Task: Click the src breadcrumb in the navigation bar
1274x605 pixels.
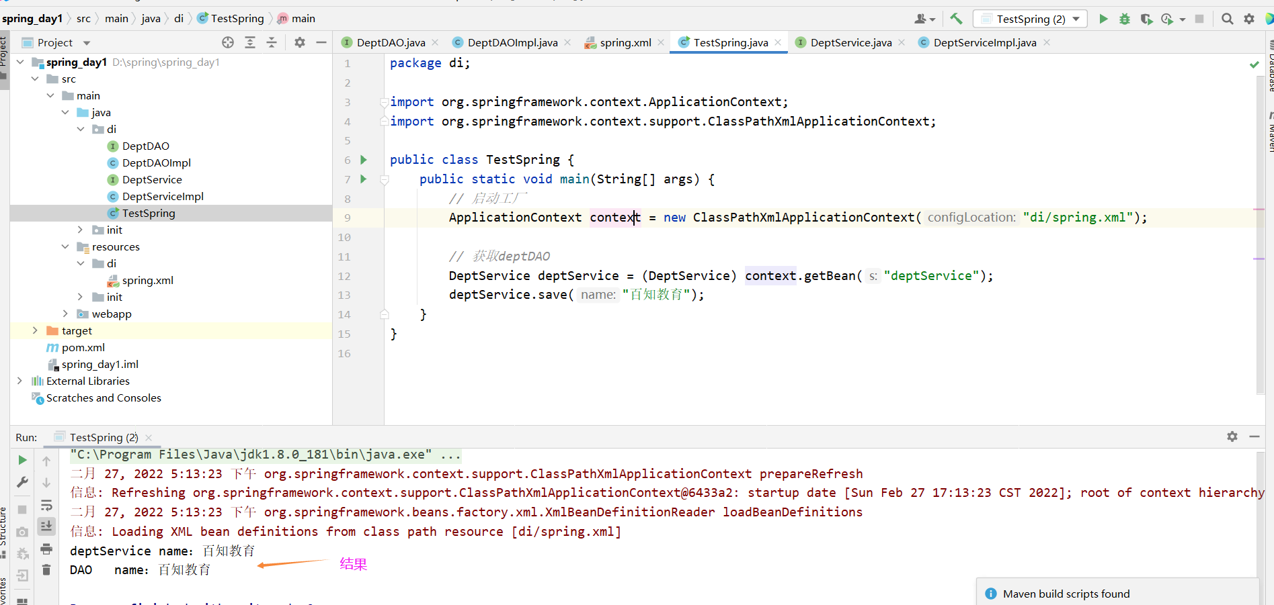Action: pyautogui.click(x=83, y=19)
